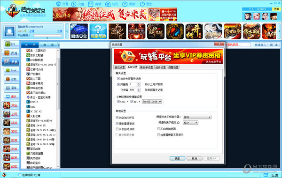Click the 退出 power icon

point(142,4)
